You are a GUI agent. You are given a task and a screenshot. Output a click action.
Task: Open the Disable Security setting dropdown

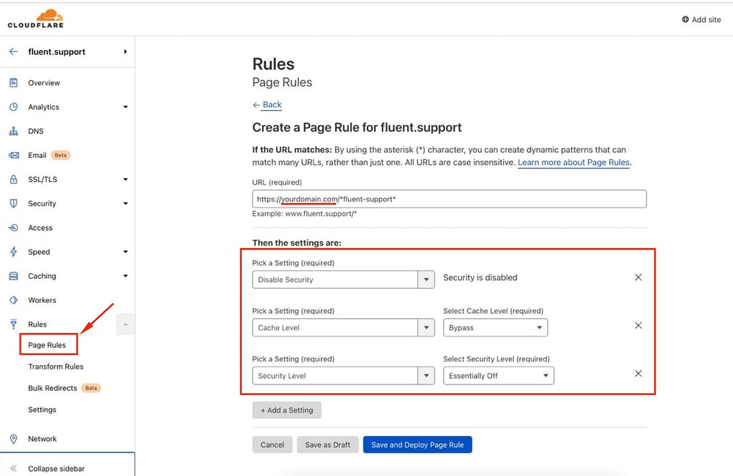343,279
